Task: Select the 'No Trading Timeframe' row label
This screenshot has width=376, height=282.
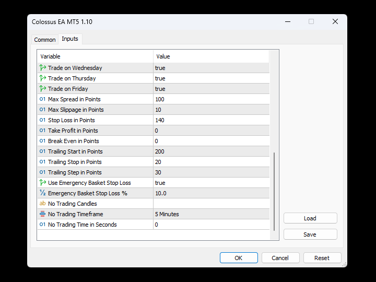Action: pyautogui.click(x=76, y=214)
